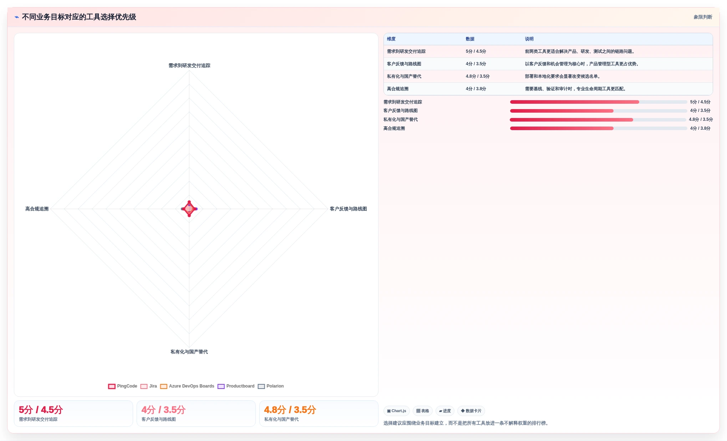Toggle the Productboard legend item
The height and width of the screenshot is (441, 727).
click(236, 386)
